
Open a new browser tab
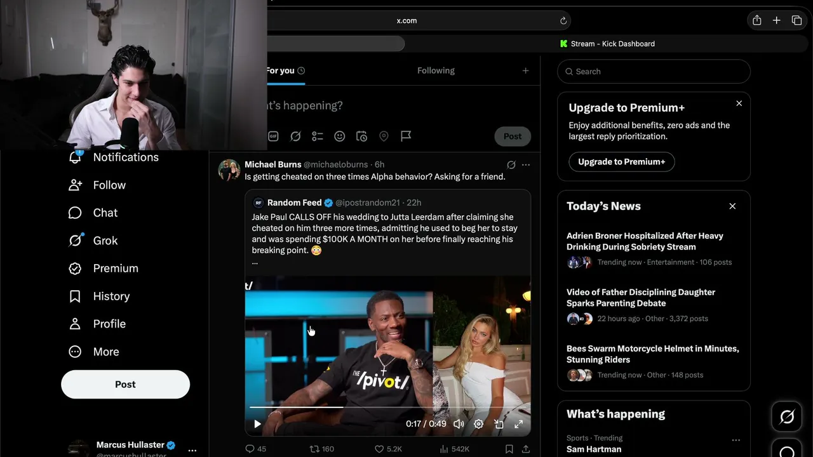tap(776, 20)
